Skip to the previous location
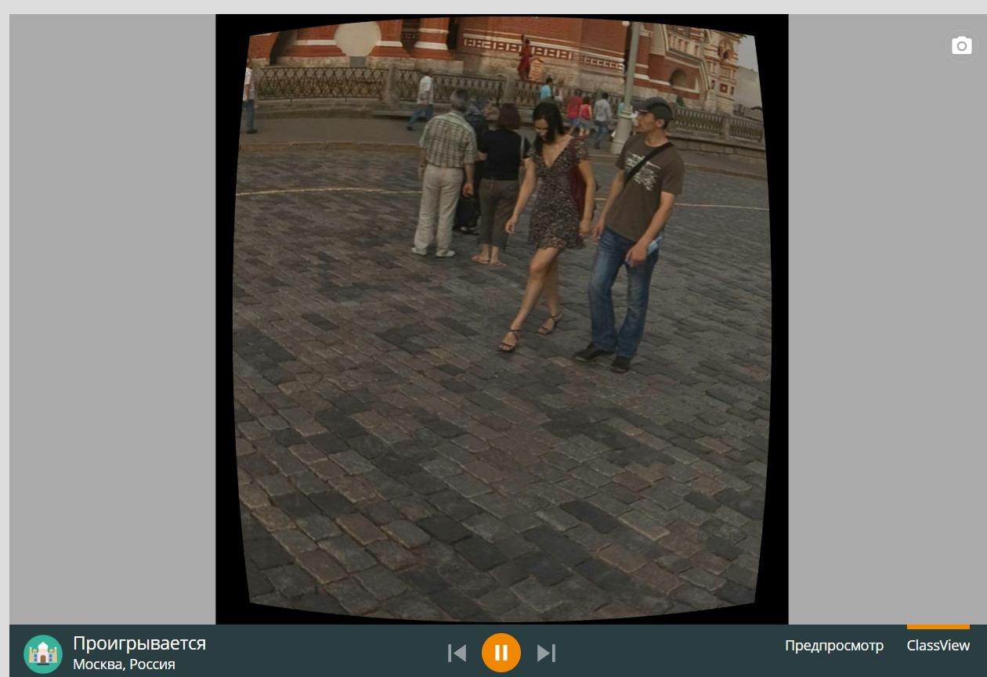This screenshot has width=987, height=677. click(457, 653)
